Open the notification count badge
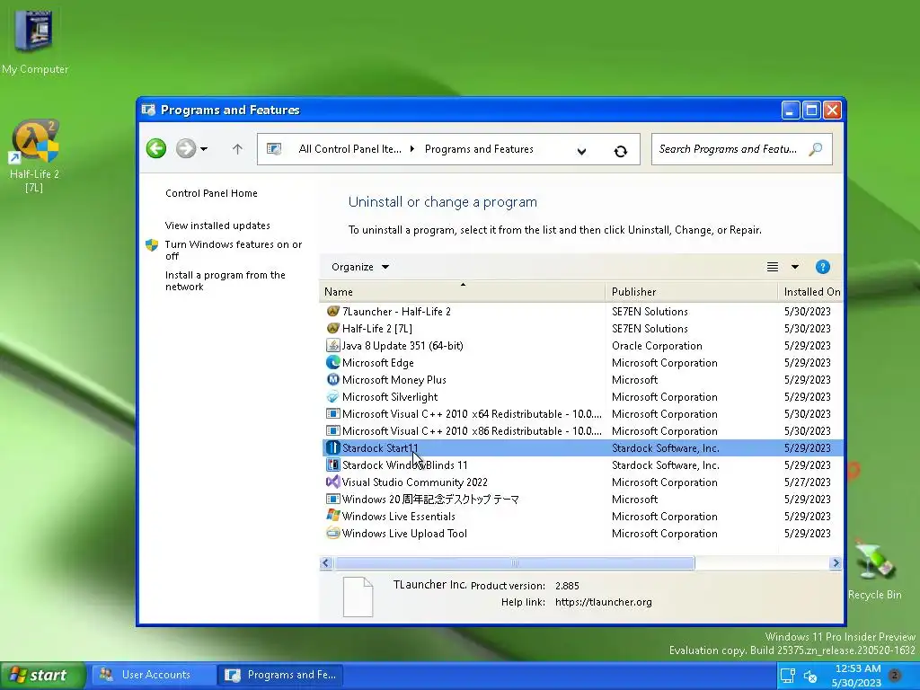This screenshot has height=690, width=920. [x=896, y=675]
